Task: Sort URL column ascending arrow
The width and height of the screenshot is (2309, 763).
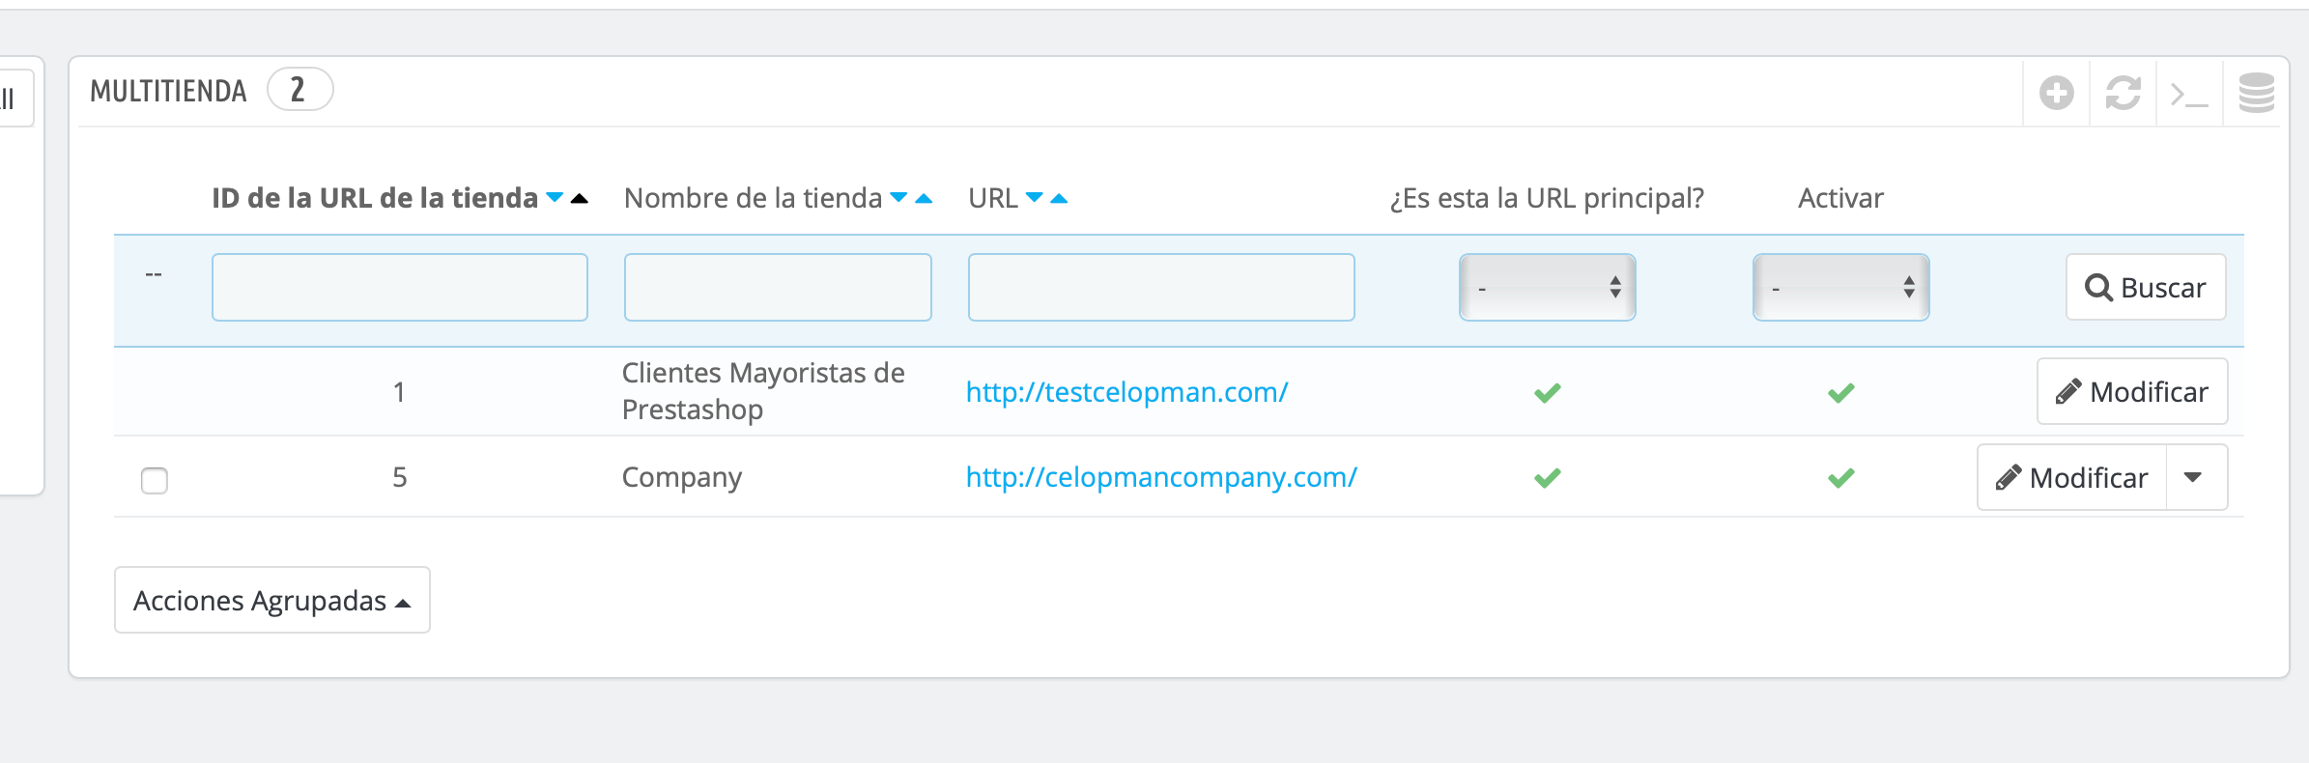Action: (1059, 198)
